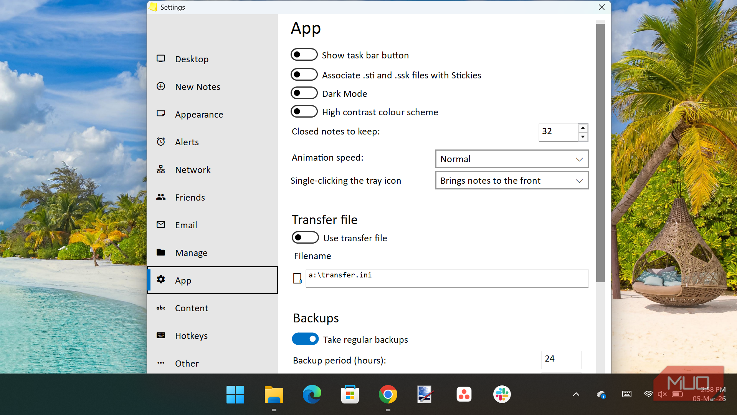
Task: Click the Friends people icon
Action: [161, 197]
